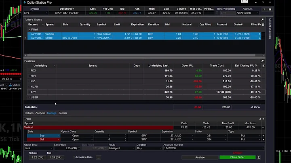Expand the UBER position row
The width and height of the screenshot is (291, 163).
point(29,97)
